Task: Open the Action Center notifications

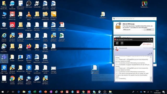Action: (164, 92)
